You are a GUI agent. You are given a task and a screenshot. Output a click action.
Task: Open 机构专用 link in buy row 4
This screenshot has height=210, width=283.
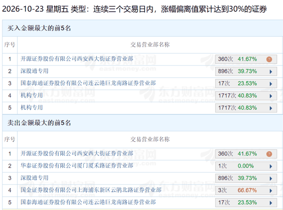click(32, 95)
